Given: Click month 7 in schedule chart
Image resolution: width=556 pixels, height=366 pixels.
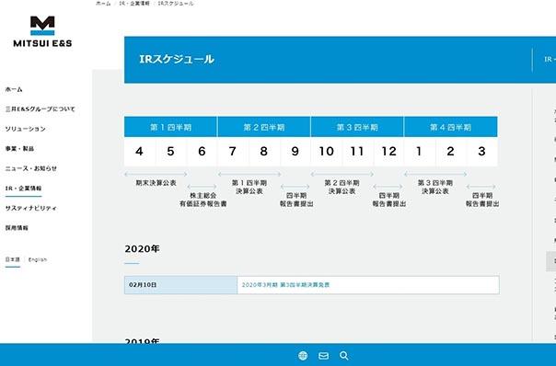Looking at the screenshot, I should [233, 152].
